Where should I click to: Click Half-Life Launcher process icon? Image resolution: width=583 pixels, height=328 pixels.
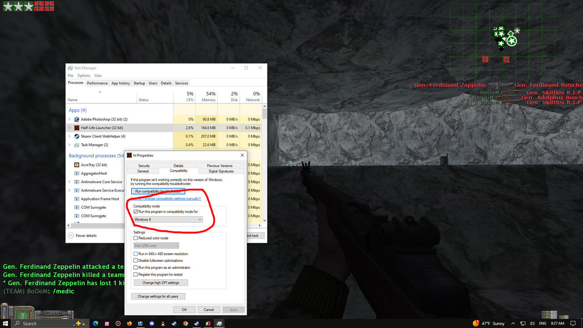(x=77, y=128)
